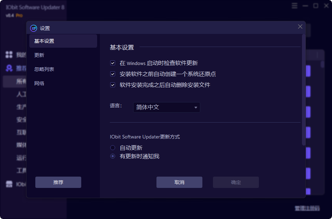332x219 pixels.
Task: Click the IObit icon at sidebar bottom
Action: (x=9, y=184)
